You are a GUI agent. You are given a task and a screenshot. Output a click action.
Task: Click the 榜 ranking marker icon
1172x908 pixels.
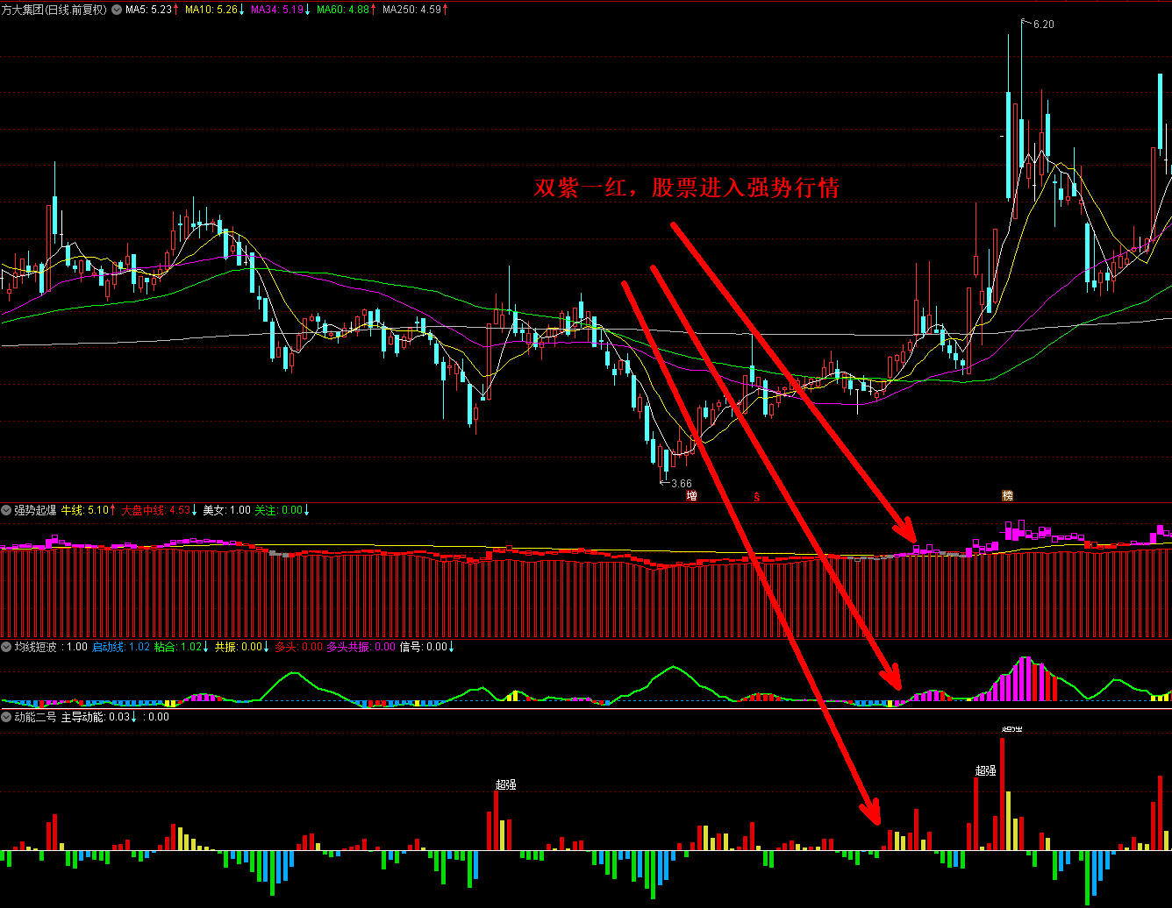pos(1007,496)
